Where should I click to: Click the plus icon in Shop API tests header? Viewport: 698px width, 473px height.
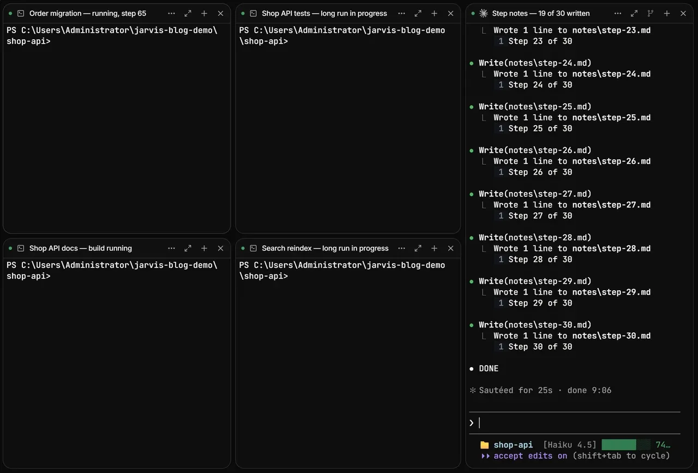(x=434, y=13)
